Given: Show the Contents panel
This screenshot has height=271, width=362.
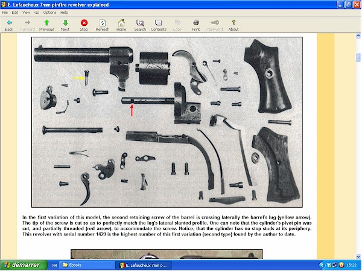Looking at the screenshot, I should (158, 25).
